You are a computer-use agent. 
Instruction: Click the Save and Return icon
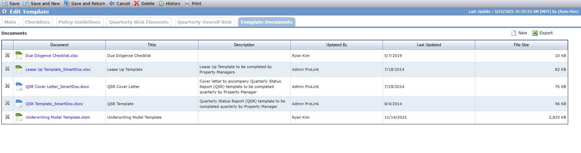tap(66, 3)
